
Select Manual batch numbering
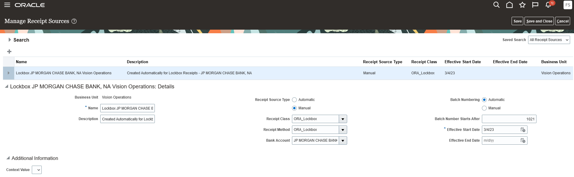(484, 108)
